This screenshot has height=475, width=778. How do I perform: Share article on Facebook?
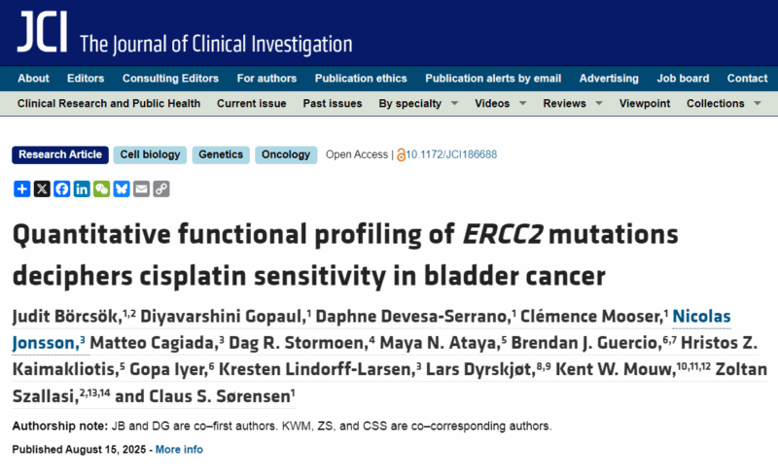point(61,188)
